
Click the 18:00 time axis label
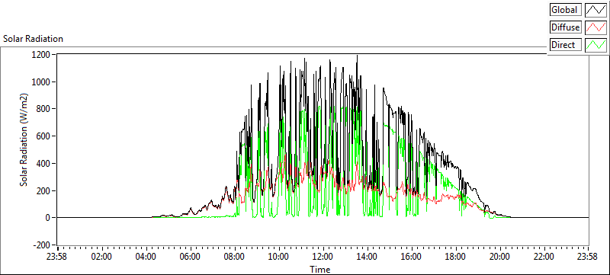point(455,257)
